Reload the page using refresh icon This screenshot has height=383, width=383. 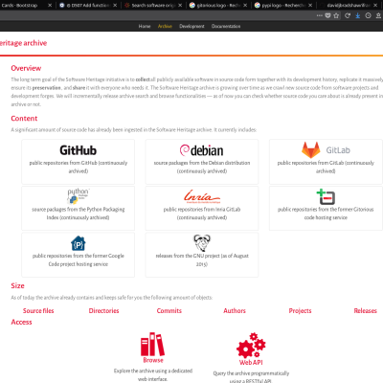coord(348,15)
